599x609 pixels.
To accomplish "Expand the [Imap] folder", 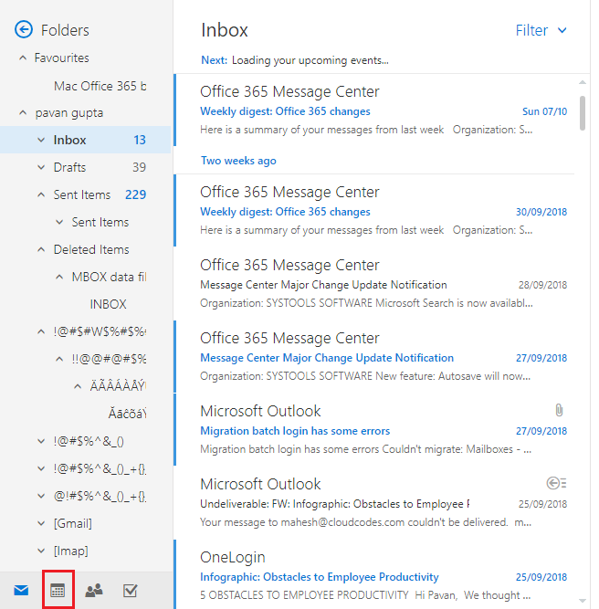I will pyautogui.click(x=41, y=551).
